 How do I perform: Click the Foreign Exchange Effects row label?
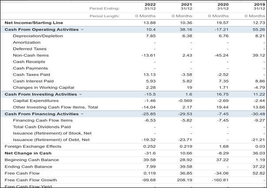point(33,146)
